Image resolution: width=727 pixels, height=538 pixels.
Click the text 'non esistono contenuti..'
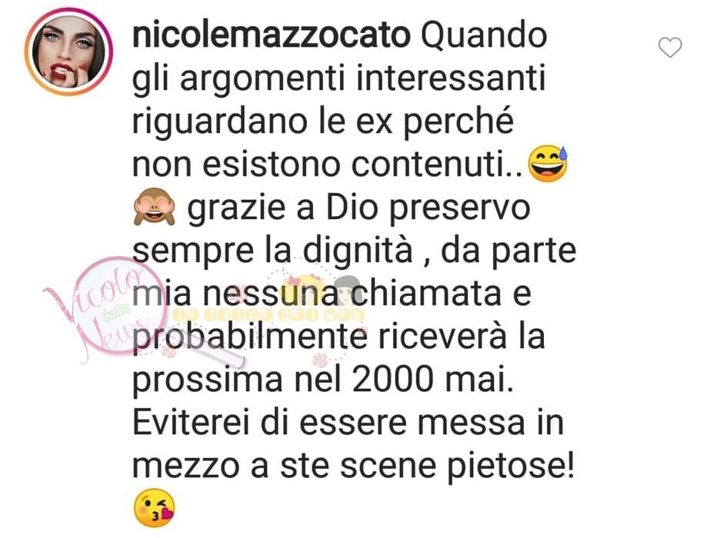tap(327, 164)
